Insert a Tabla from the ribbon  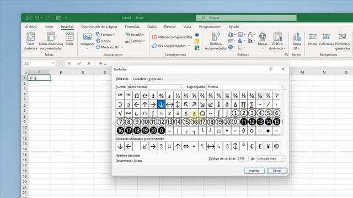(x=69, y=39)
